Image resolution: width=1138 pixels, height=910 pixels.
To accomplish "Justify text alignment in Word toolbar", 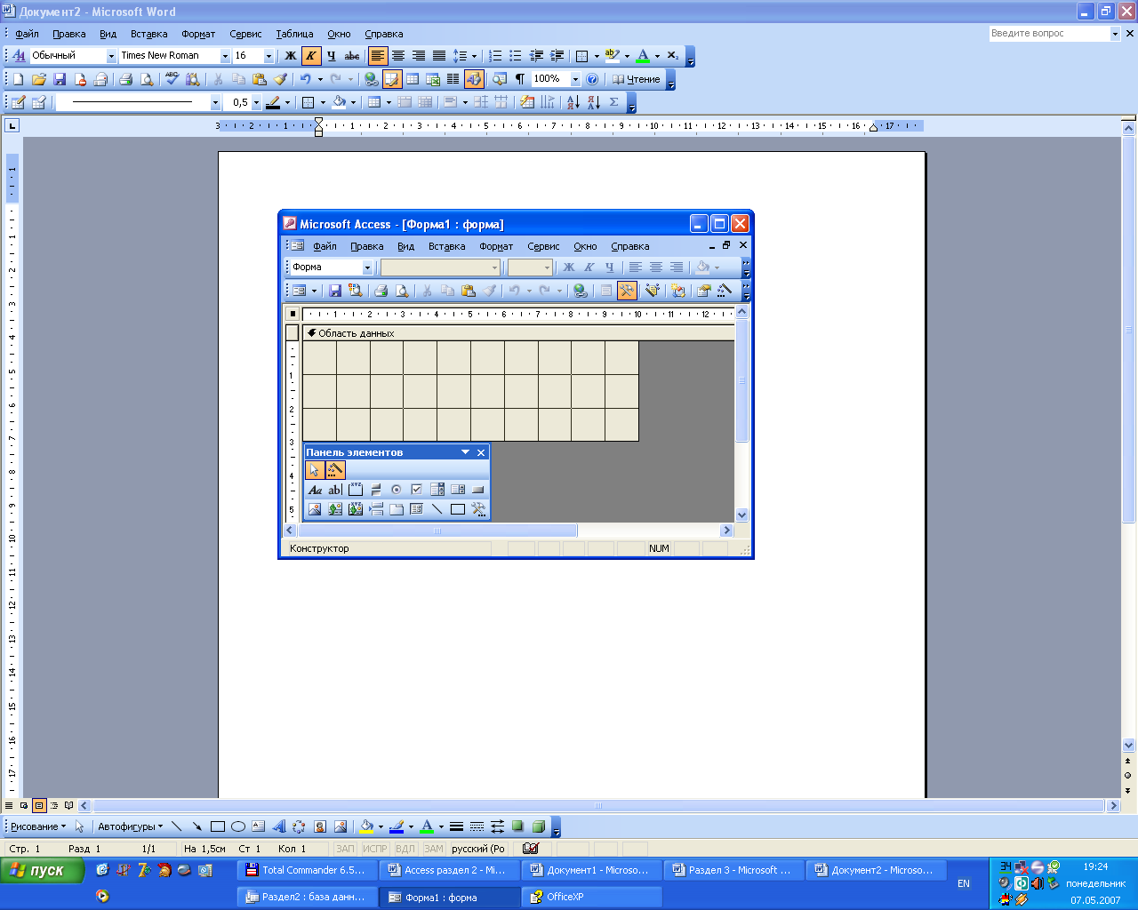I will (x=439, y=56).
